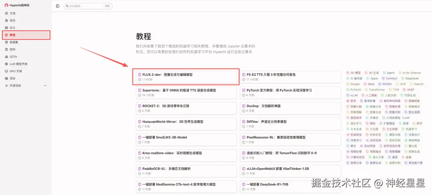Viewport: 432px width, 195px height.
Task: Select the 图像修复 tag
Action: coord(412,101)
